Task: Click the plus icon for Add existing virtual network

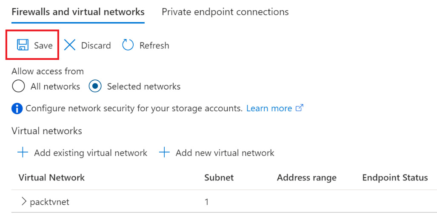Action: click(x=23, y=153)
